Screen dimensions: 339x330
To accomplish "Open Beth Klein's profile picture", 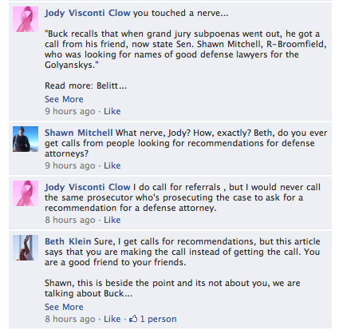I will pyautogui.click(x=26, y=248).
